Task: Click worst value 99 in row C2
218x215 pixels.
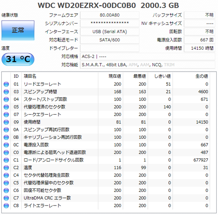Action: pyautogui.click(x=143, y=167)
